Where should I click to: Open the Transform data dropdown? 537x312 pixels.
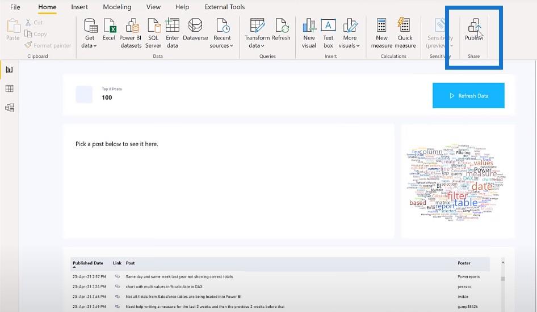(257, 33)
